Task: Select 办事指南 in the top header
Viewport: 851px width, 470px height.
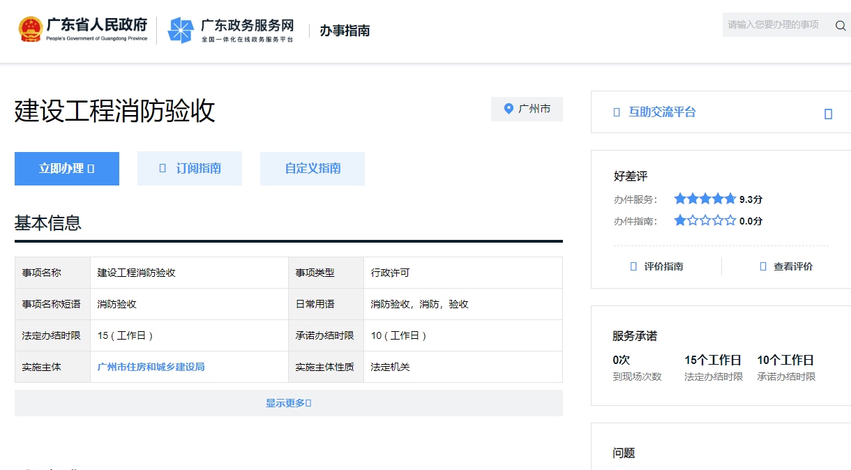Action: point(344,31)
